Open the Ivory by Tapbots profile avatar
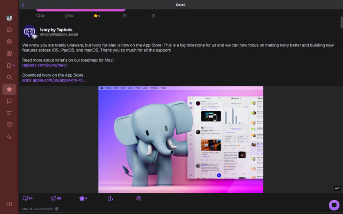The image size is (343, 214). pos(30,32)
